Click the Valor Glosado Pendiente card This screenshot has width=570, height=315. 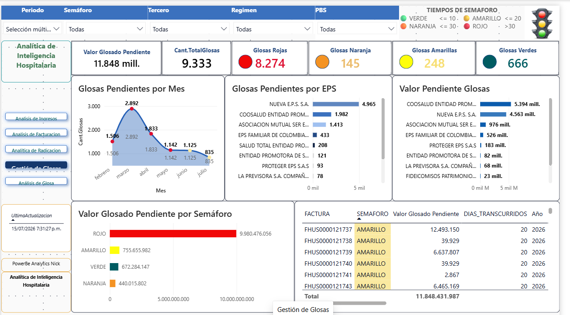click(x=116, y=58)
